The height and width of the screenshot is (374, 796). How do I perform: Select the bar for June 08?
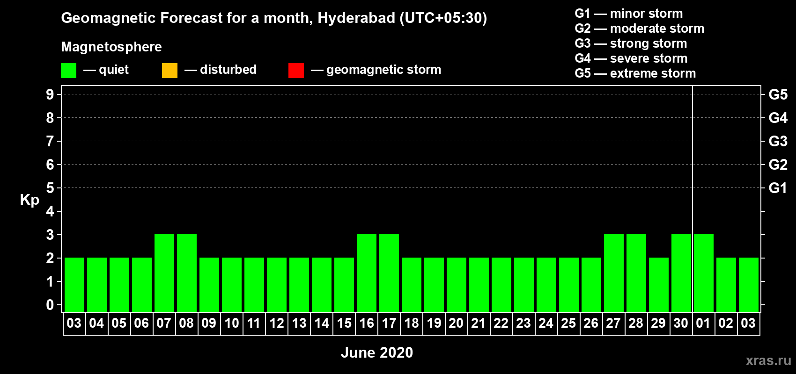(187, 273)
